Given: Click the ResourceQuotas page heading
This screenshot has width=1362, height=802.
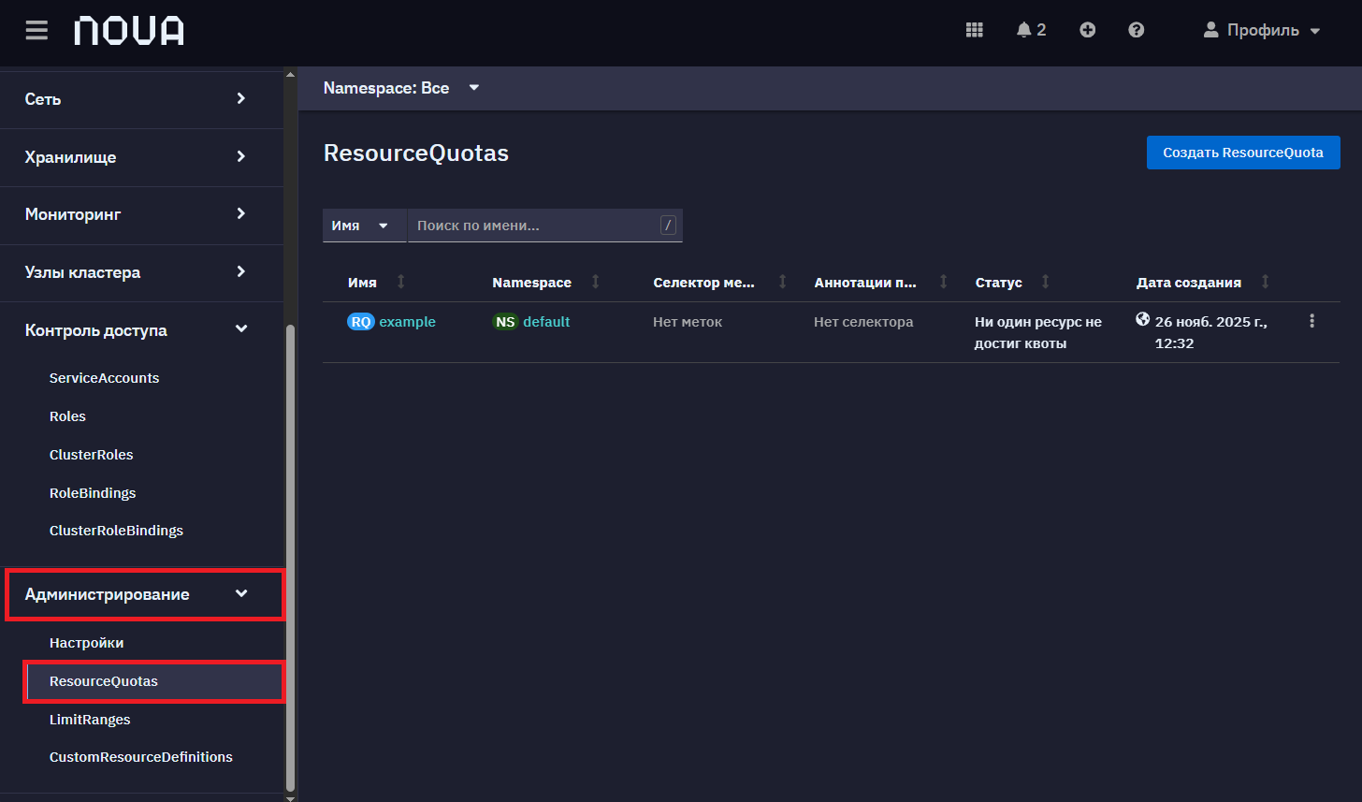Looking at the screenshot, I should point(416,153).
